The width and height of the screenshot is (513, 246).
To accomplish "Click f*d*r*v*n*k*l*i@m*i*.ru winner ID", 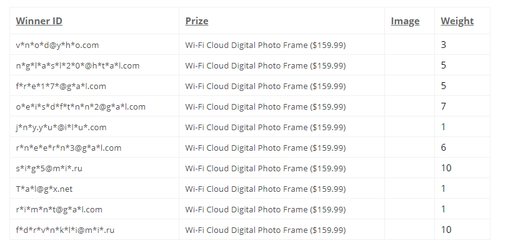I will pos(65,230).
